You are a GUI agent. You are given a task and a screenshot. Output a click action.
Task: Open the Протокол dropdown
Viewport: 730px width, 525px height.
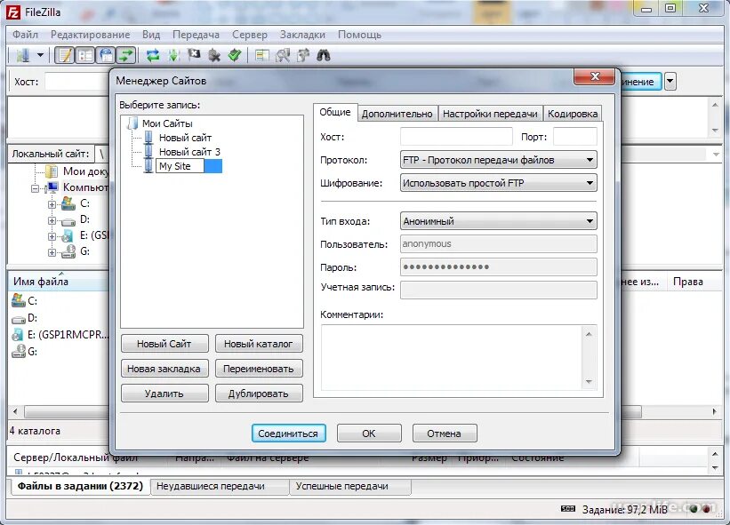point(498,160)
